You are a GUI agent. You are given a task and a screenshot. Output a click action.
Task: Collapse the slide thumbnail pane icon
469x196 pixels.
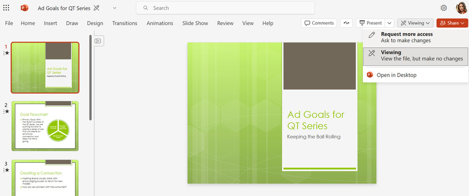coord(98,41)
